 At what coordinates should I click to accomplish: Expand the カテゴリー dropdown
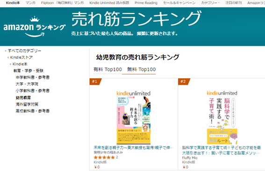[x=210, y=3]
